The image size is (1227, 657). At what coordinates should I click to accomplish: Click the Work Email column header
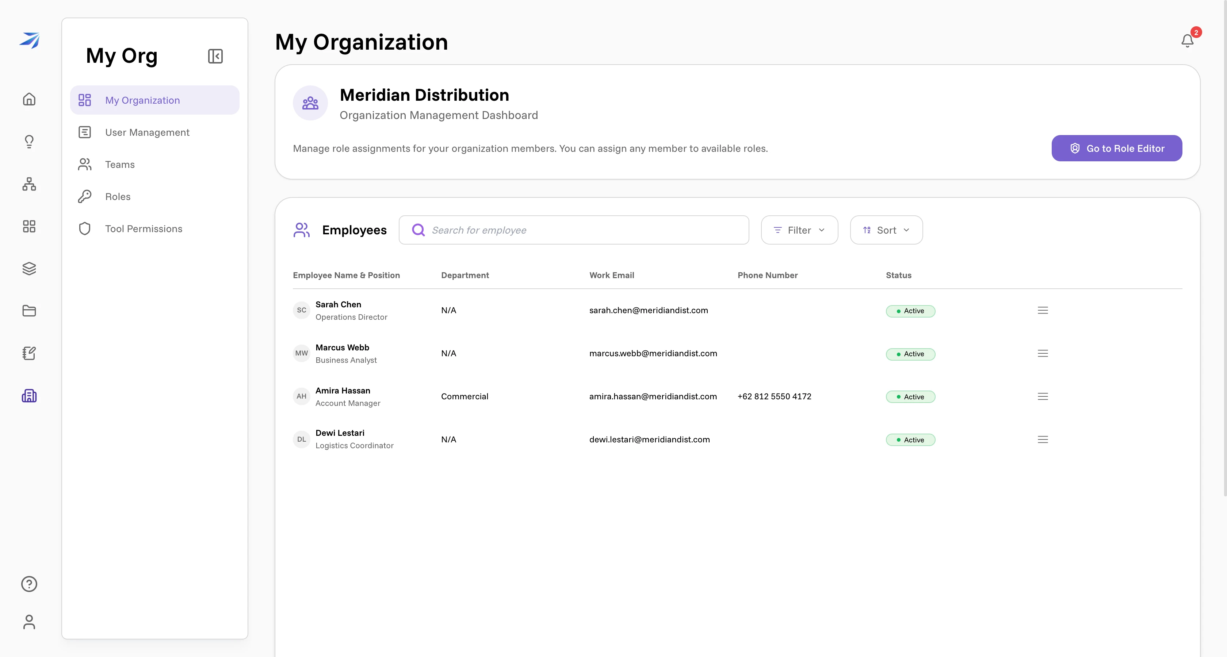pyautogui.click(x=612, y=275)
